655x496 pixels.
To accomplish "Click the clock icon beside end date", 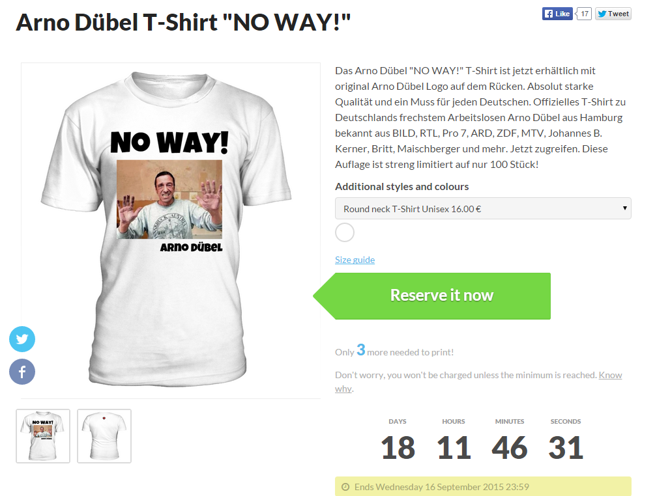I will pos(345,487).
